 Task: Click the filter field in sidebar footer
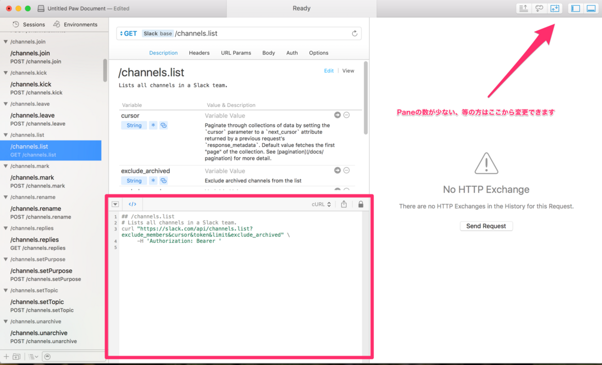[73, 357]
